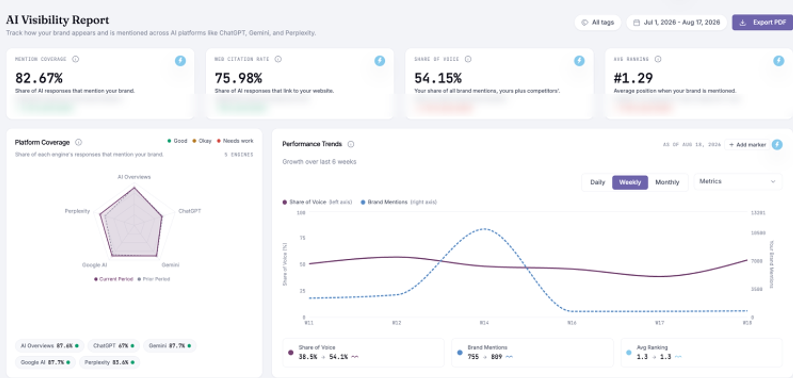The height and width of the screenshot is (378, 793).
Task: Click the Growth over last 6 weeks text
Action: click(x=319, y=161)
